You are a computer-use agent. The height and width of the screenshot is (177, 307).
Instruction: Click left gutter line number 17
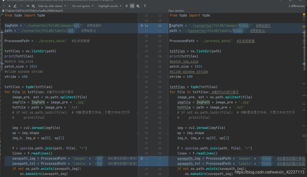point(146,41)
